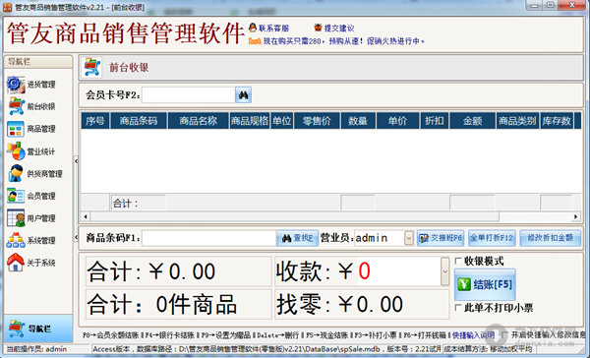Click the binoculars search icon beside 会员卡号F2
Viewport: 590px width, 358px height.
[244, 94]
